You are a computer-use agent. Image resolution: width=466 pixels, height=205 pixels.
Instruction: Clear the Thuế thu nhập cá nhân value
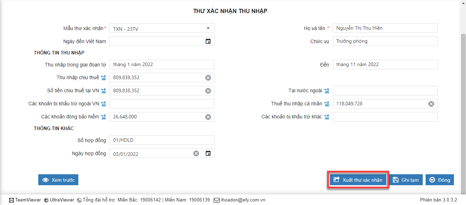click(x=431, y=104)
